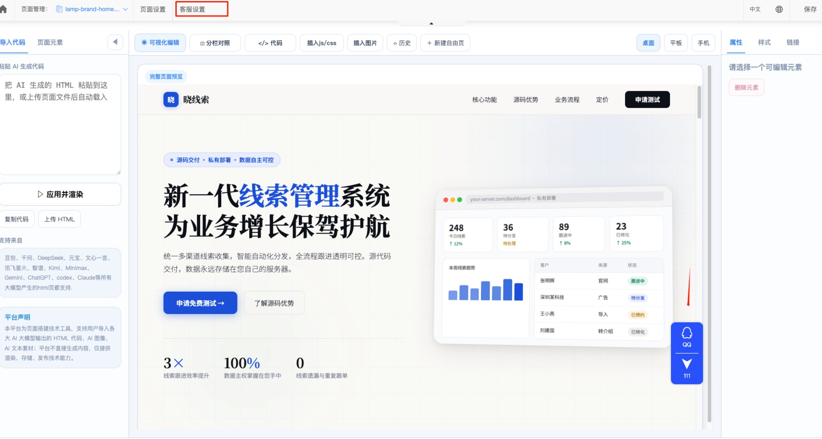Collapse top bar with small up arrow
Screen dimensions: 822x439
click(431, 23)
